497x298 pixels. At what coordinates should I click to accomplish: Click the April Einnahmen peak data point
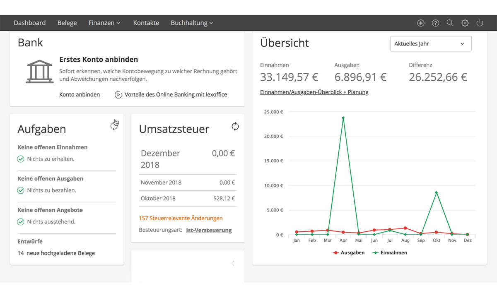pyautogui.click(x=343, y=118)
